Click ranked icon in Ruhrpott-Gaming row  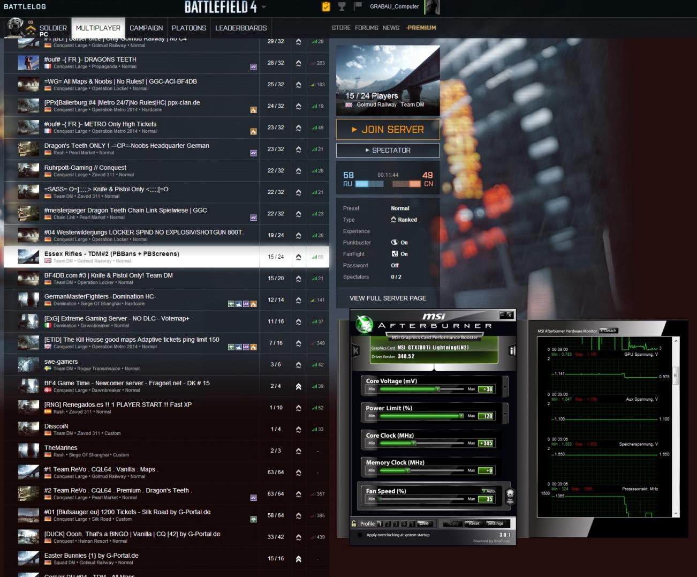click(299, 171)
